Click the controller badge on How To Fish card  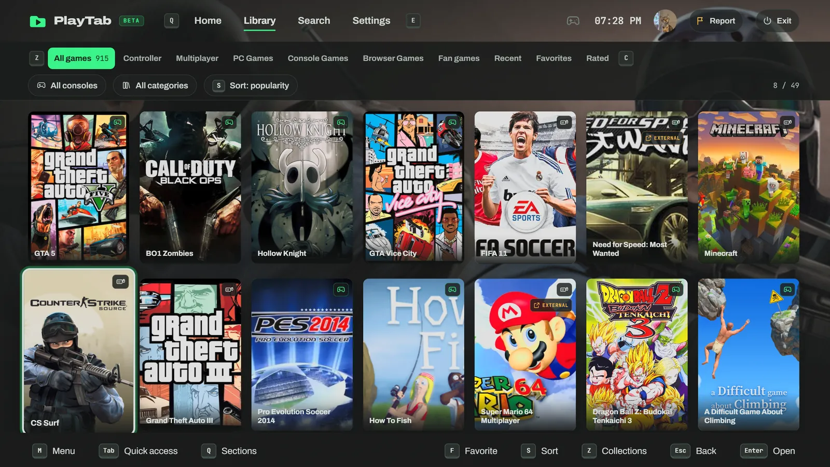[452, 290]
